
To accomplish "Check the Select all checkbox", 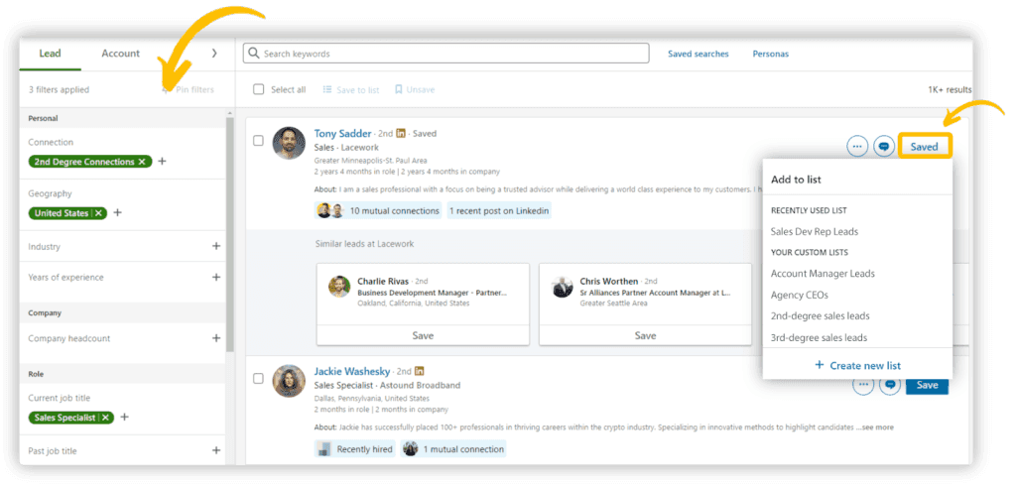I will pyautogui.click(x=259, y=89).
